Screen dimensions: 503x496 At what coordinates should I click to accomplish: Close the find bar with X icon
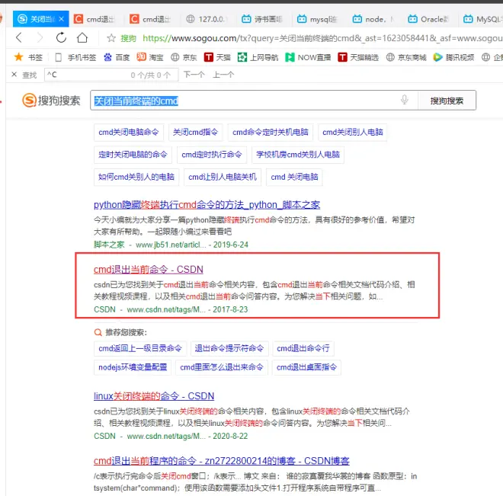pos(14,75)
